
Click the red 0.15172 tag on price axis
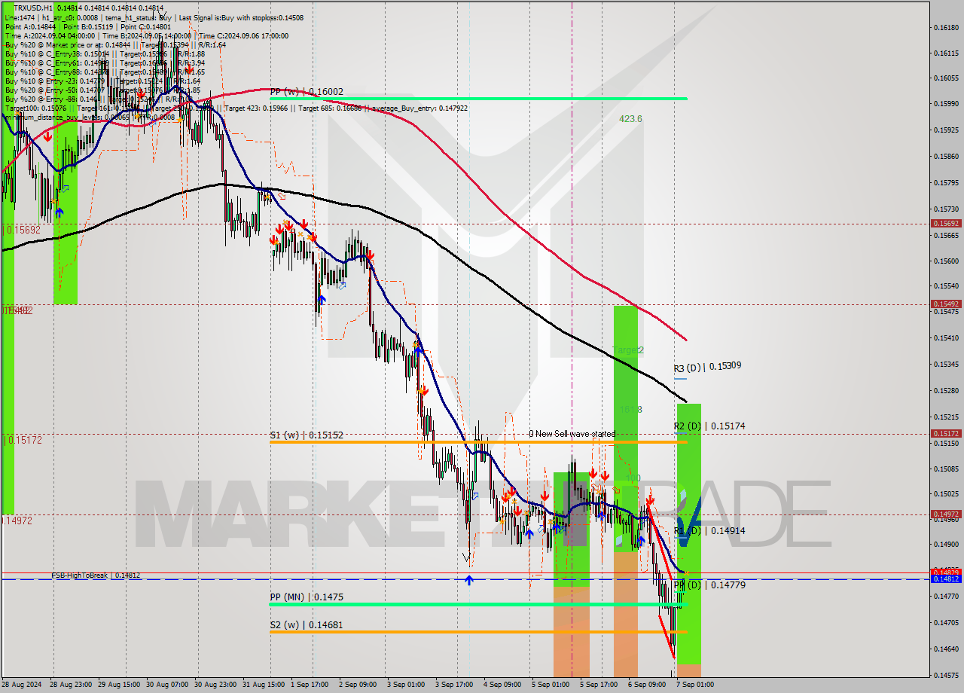point(946,434)
